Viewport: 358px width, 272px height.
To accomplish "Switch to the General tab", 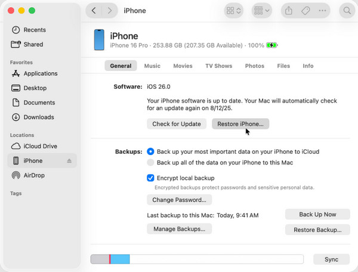I will pyautogui.click(x=121, y=66).
